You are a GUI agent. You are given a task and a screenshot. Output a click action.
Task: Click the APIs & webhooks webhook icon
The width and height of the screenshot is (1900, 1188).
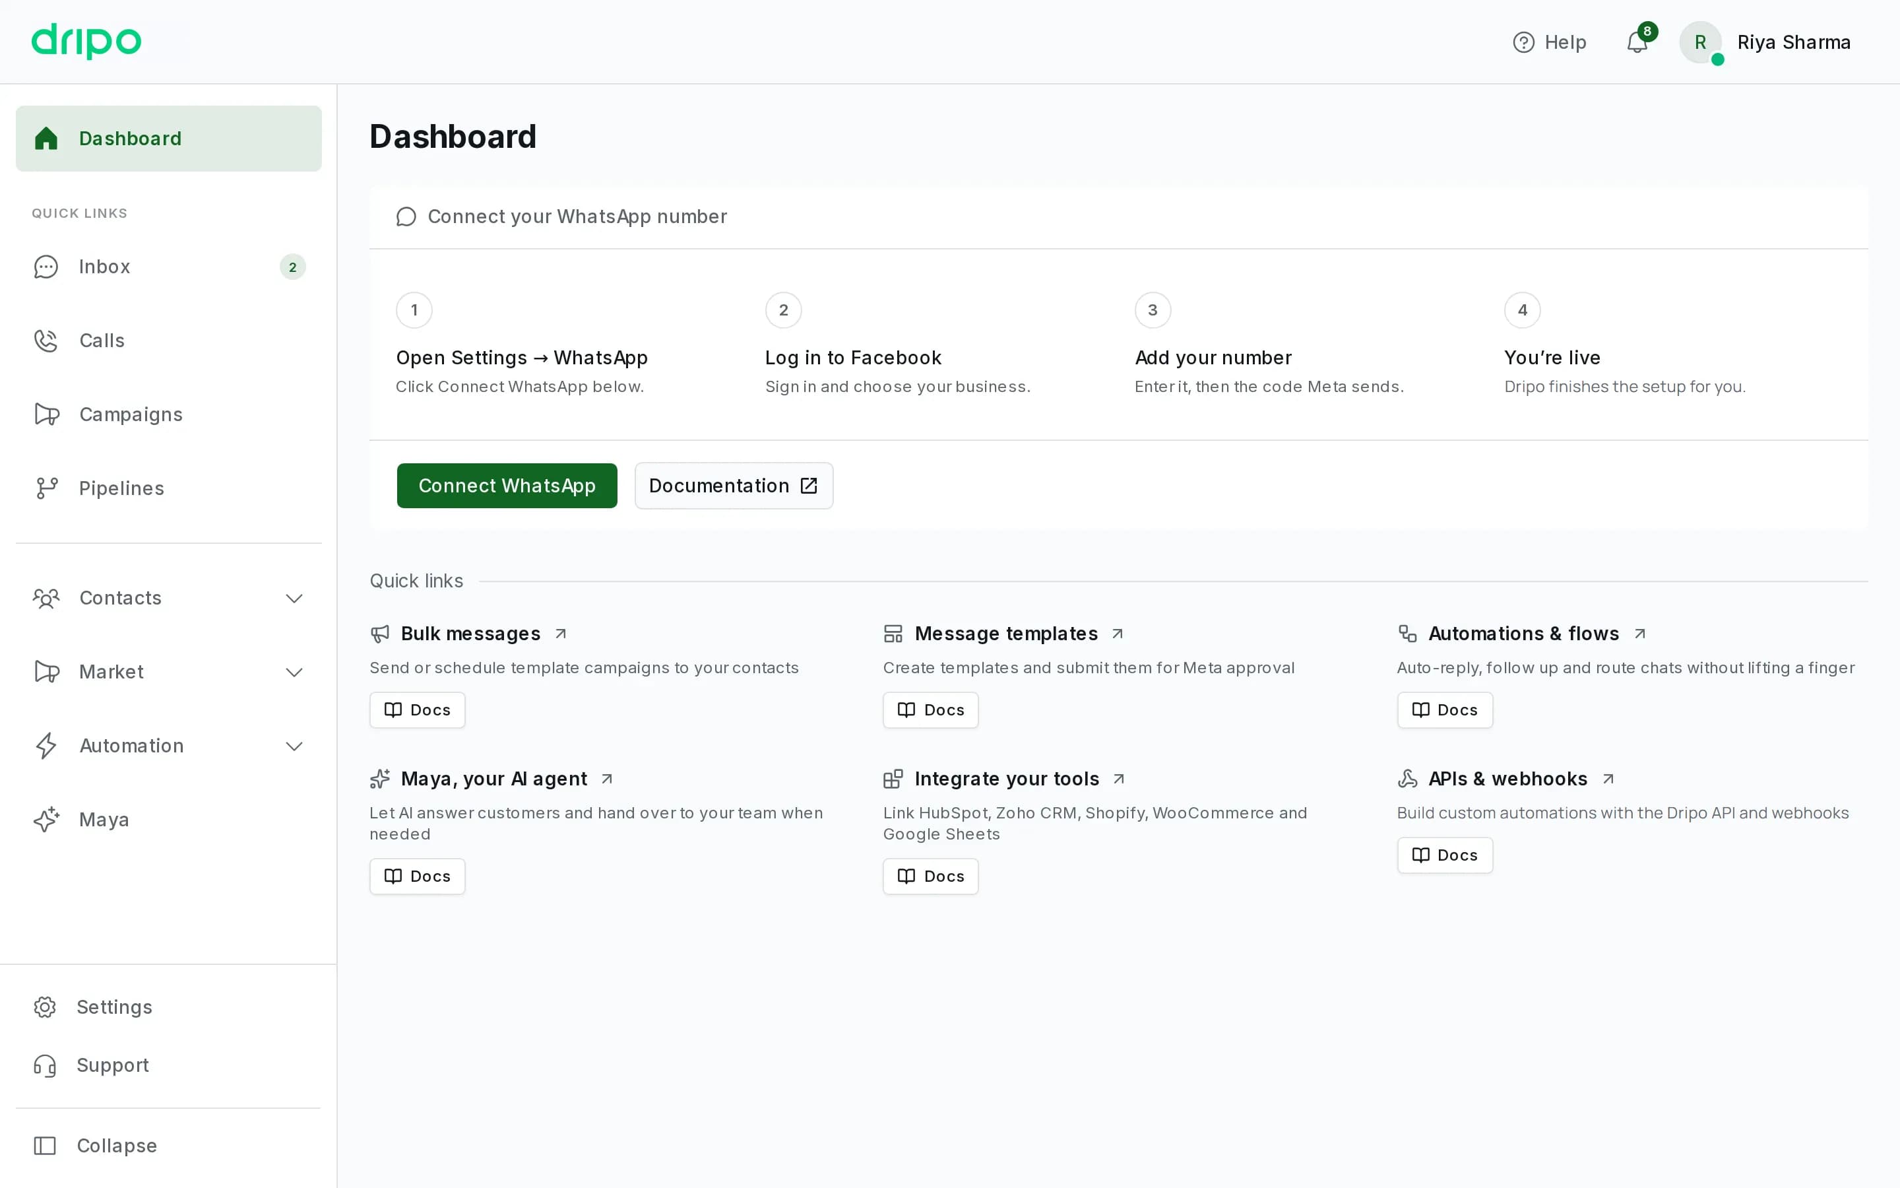click(1408, 779)
